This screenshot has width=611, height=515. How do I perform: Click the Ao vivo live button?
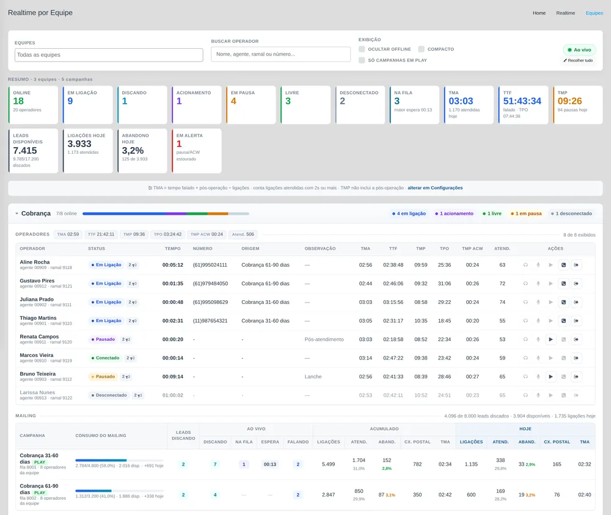tap(579, 50)
